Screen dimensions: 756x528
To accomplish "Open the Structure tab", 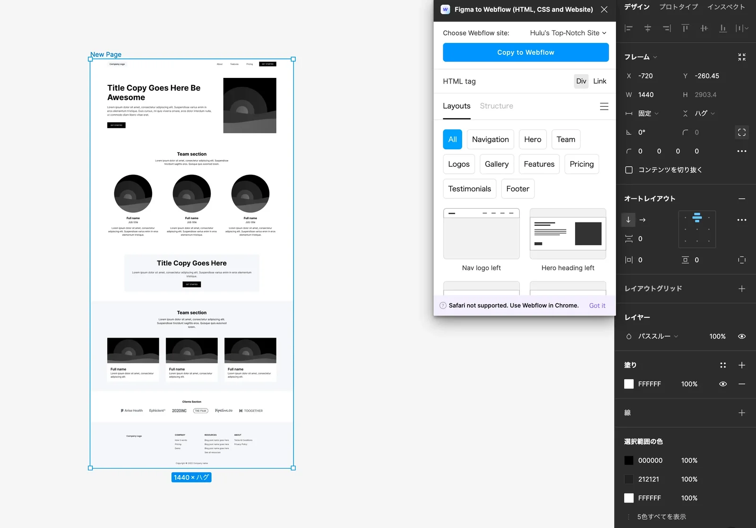I will click(496, 106).
